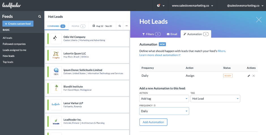Select Leadfeeder Inc. lead
Image resolution: width=266 pixels, height=135 pixels.
click(x=87, y=121)
